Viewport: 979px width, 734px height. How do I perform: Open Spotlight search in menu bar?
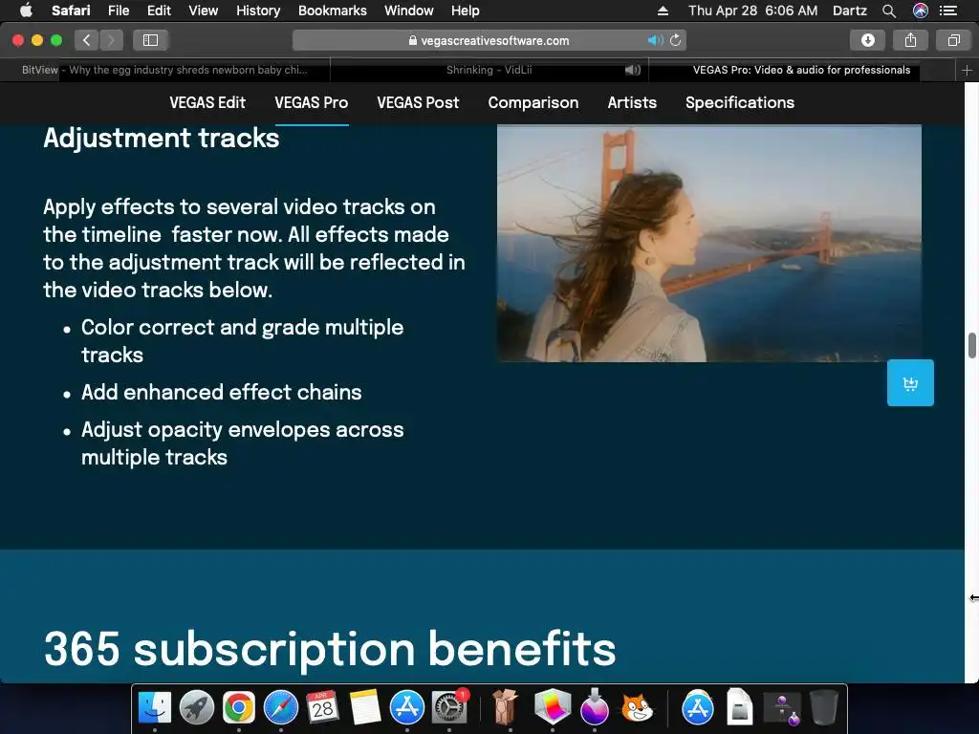(889, 11)
